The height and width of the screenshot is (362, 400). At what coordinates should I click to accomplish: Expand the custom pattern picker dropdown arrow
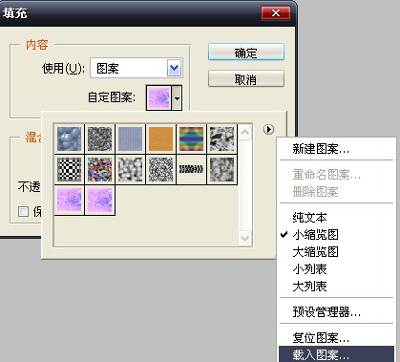click(177, 97)
